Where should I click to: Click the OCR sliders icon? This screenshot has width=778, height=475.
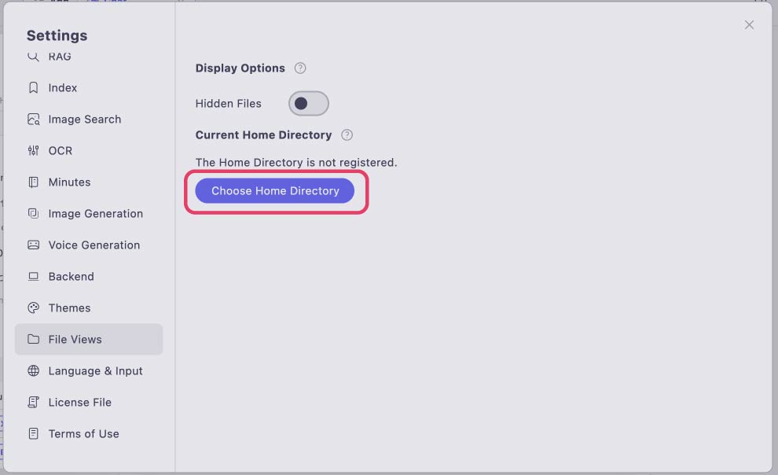(33, 150)
